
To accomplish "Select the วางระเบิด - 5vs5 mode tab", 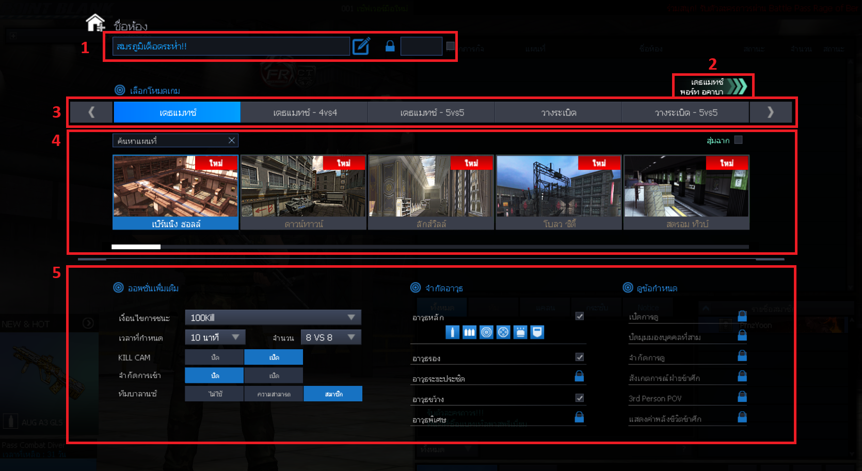I will [x=685, y=112].
